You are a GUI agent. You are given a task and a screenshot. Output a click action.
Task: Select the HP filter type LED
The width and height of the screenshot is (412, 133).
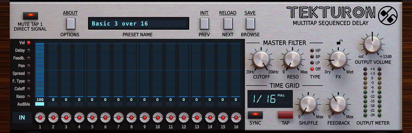[x=312, y=50]
